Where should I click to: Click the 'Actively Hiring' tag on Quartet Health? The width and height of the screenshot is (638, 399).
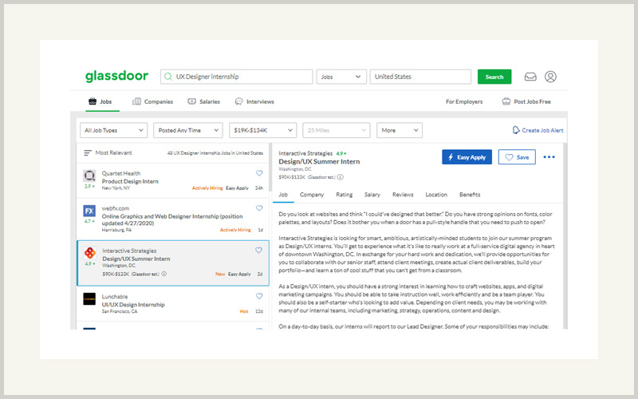207,188
